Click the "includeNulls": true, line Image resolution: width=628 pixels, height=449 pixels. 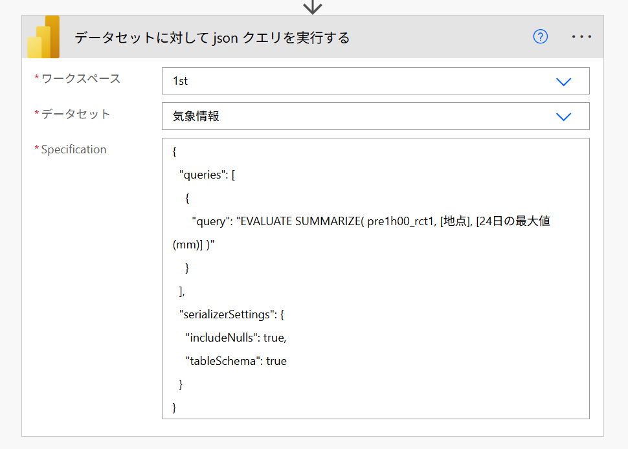(236, 338)
